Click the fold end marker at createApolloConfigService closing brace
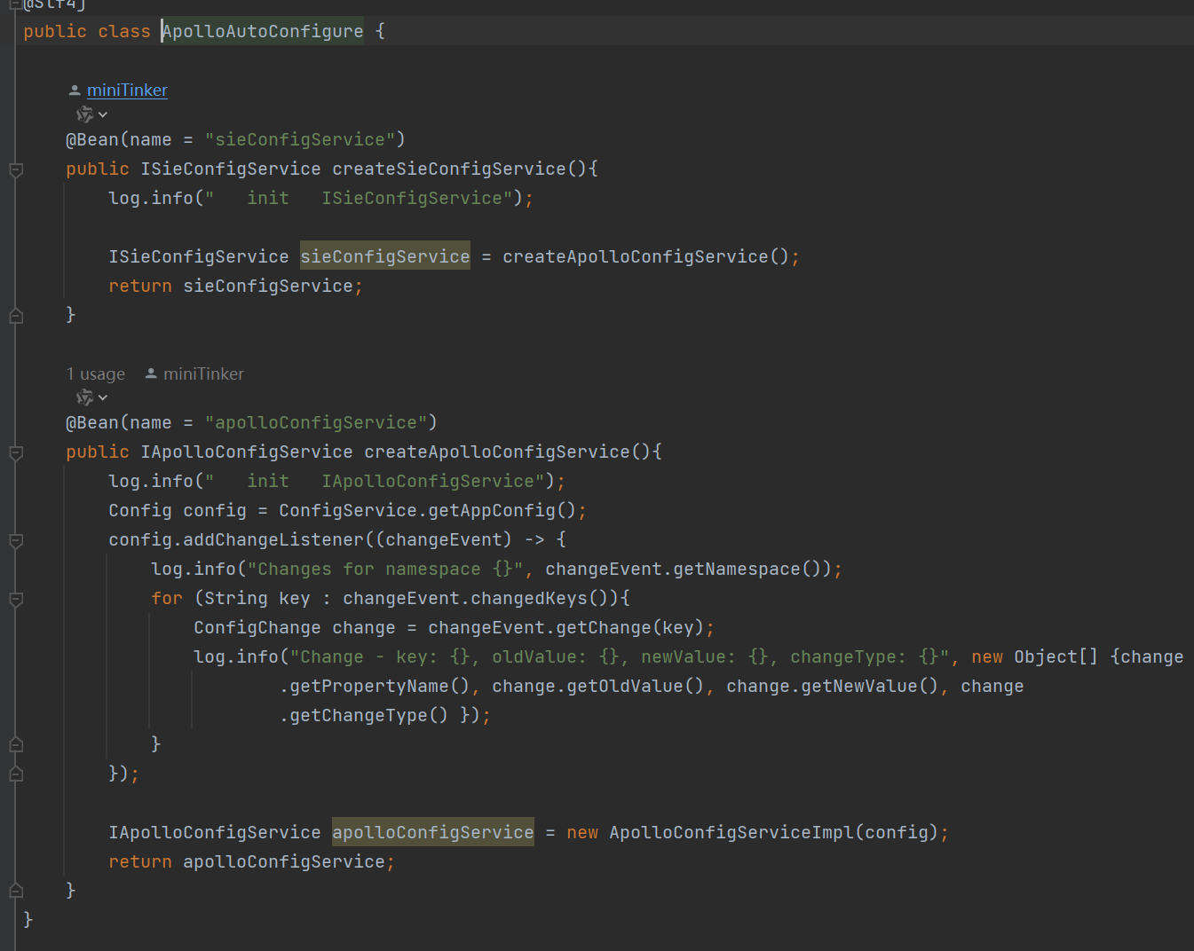The height and width of the screenshot is (951, 1194). tap(16, 891)
